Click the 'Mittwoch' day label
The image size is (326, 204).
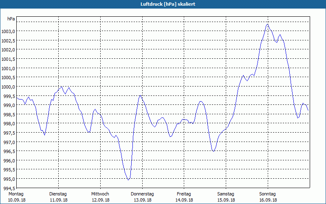[100, 194]
